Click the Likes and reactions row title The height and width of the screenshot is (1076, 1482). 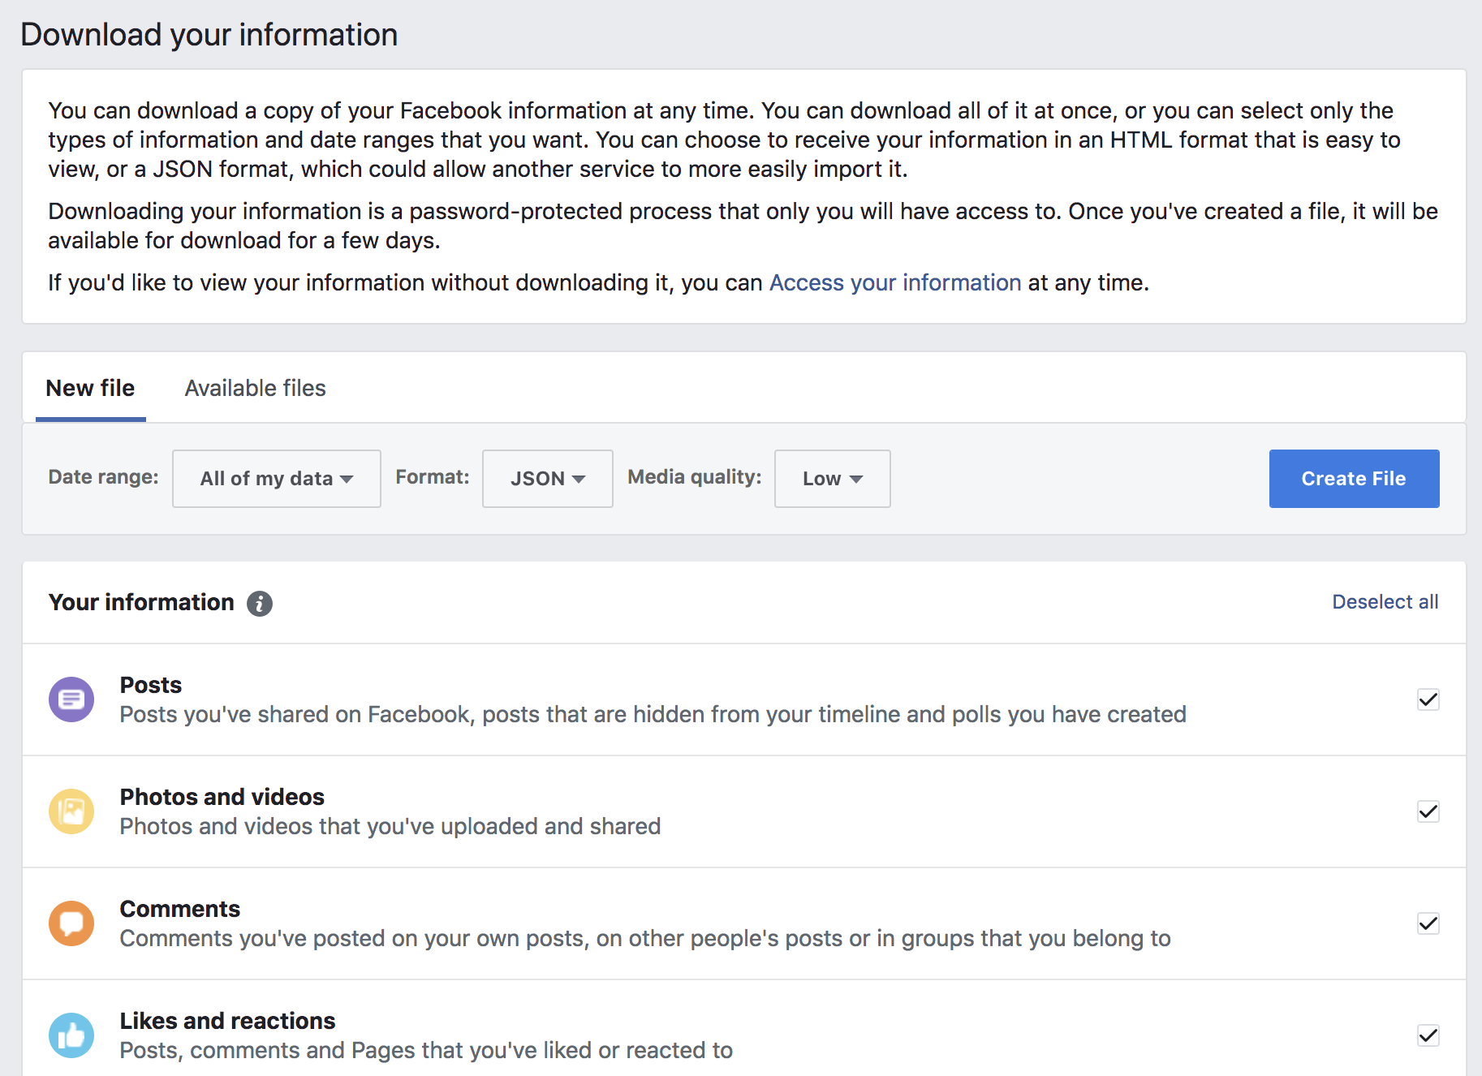228,1021
